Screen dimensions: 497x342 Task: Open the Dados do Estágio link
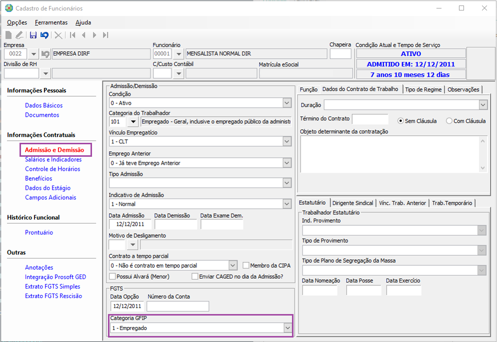point(47,188)
